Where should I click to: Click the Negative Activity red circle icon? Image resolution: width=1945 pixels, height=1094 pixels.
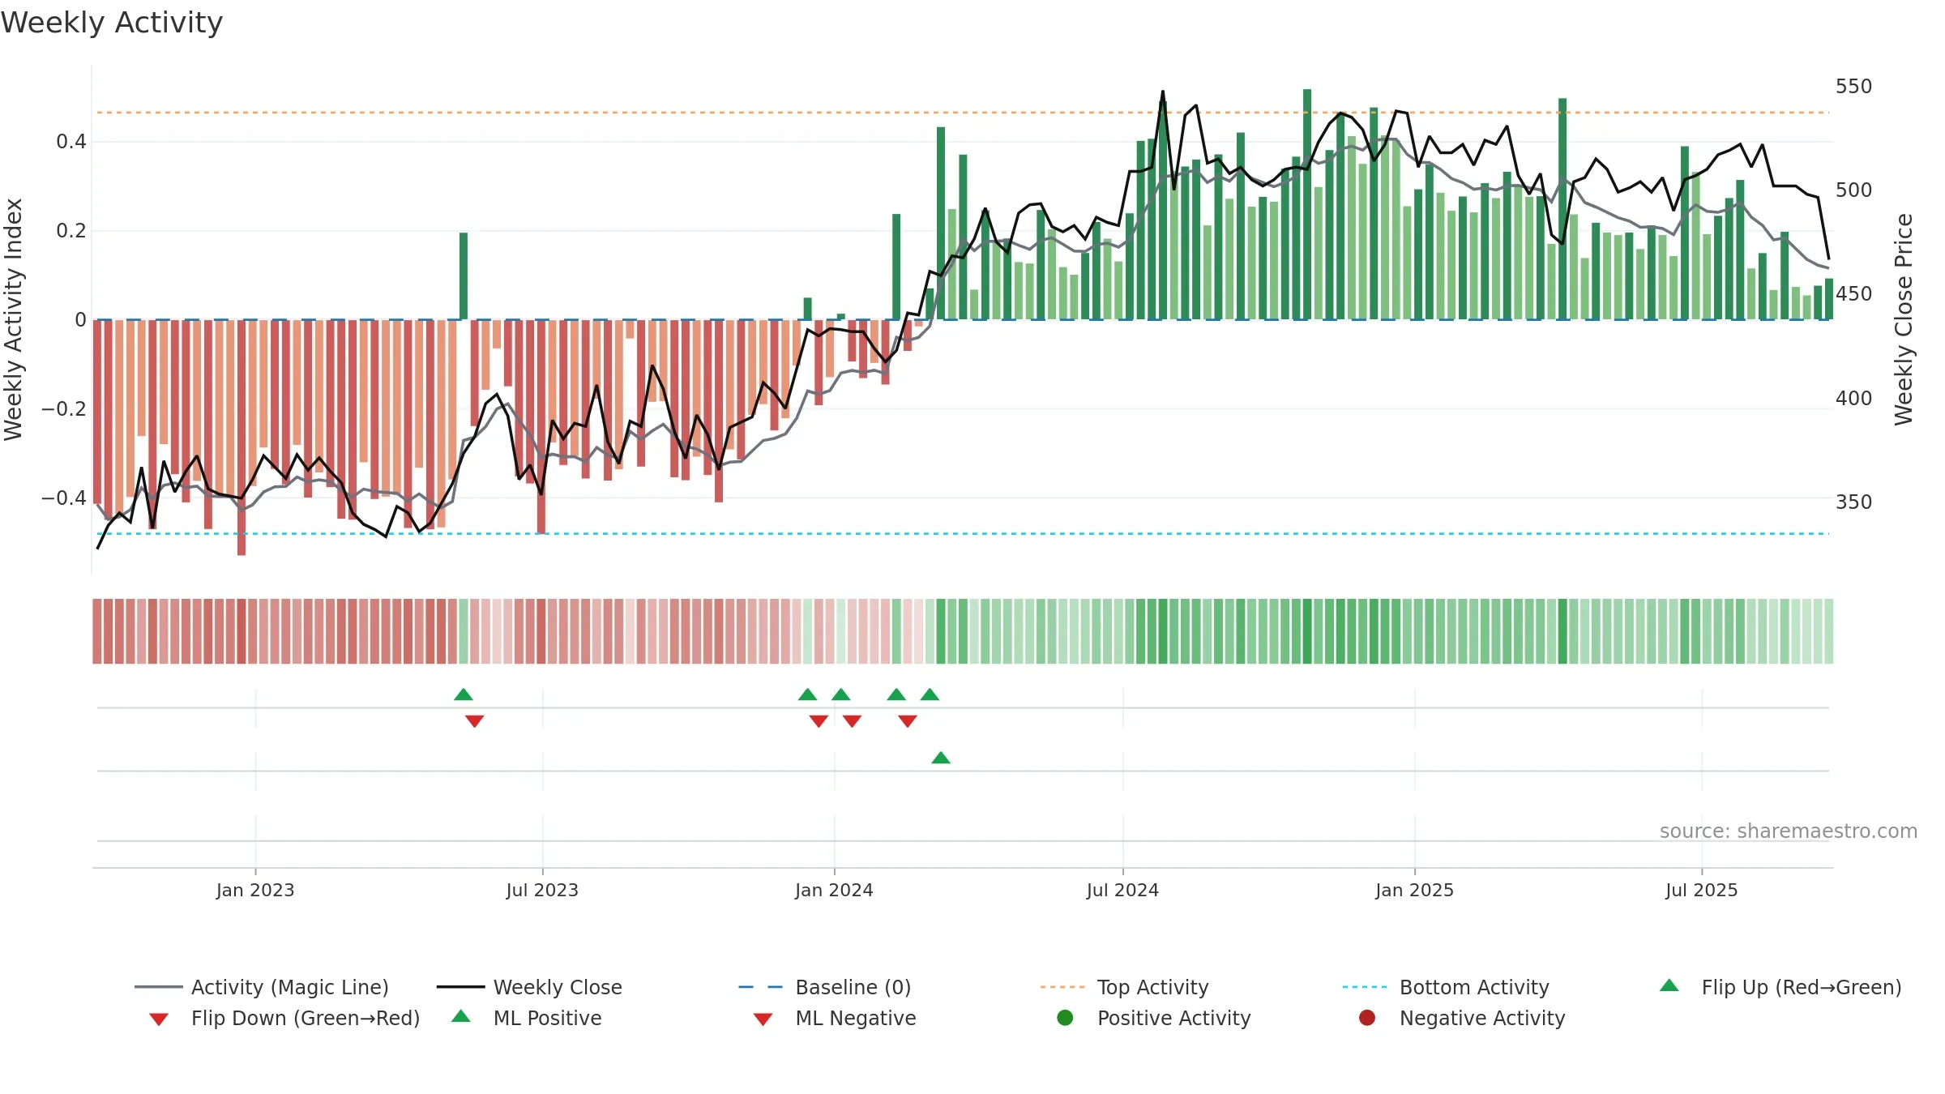pos(1367,1017)
